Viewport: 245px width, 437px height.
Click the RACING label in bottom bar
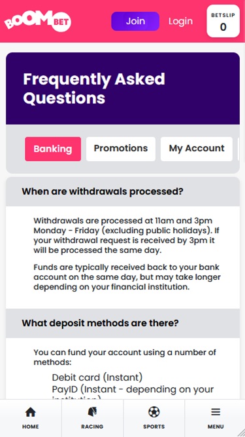(92, 427)
